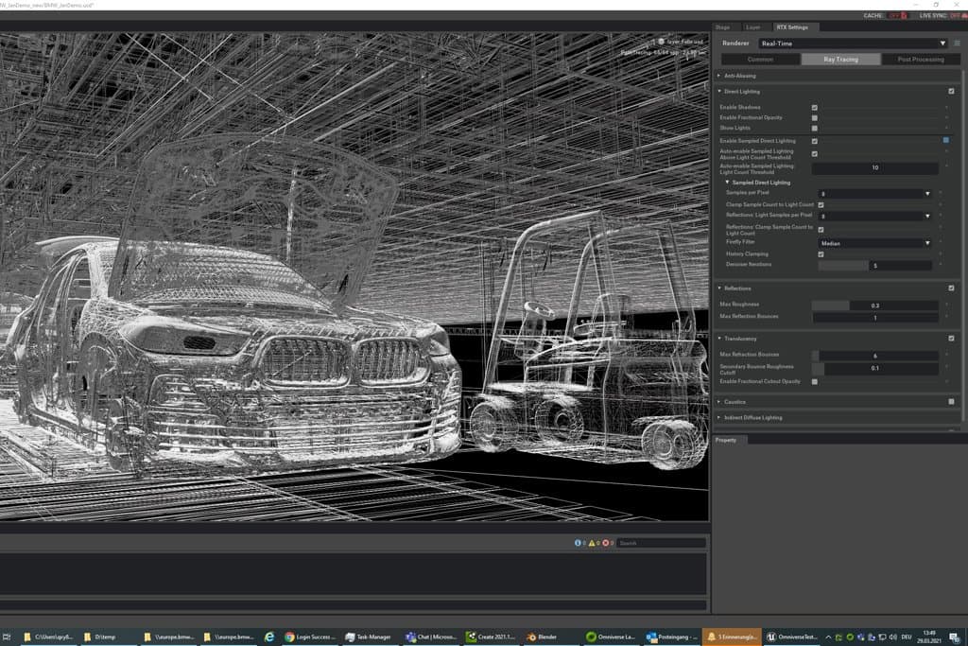Switch to the Stage tab

[723, 27]
